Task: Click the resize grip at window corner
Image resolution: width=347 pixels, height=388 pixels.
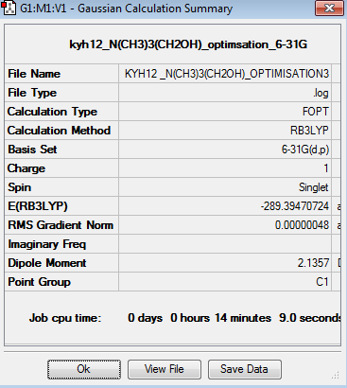Action: click(x=335, y=375)
